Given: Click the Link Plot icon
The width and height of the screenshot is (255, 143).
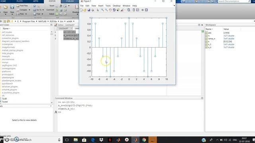Looking at the screenshot, I should [129, 10].
